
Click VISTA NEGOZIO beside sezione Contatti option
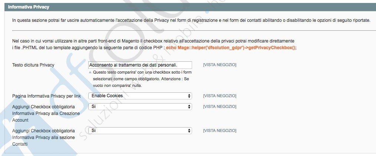point(220,130)
